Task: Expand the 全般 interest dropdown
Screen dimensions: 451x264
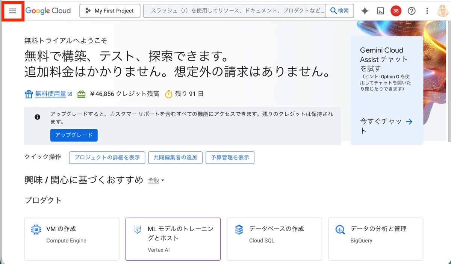Action: 156,180
